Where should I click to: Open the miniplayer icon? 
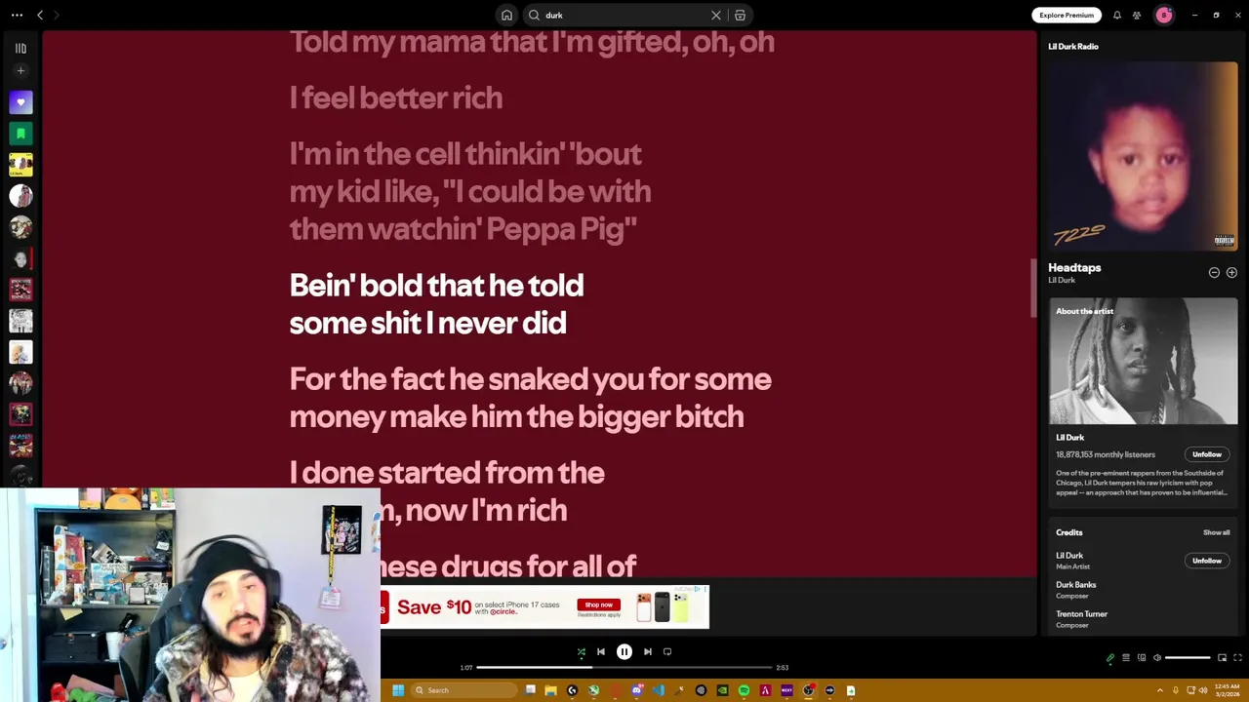(x=1222, y=658)
